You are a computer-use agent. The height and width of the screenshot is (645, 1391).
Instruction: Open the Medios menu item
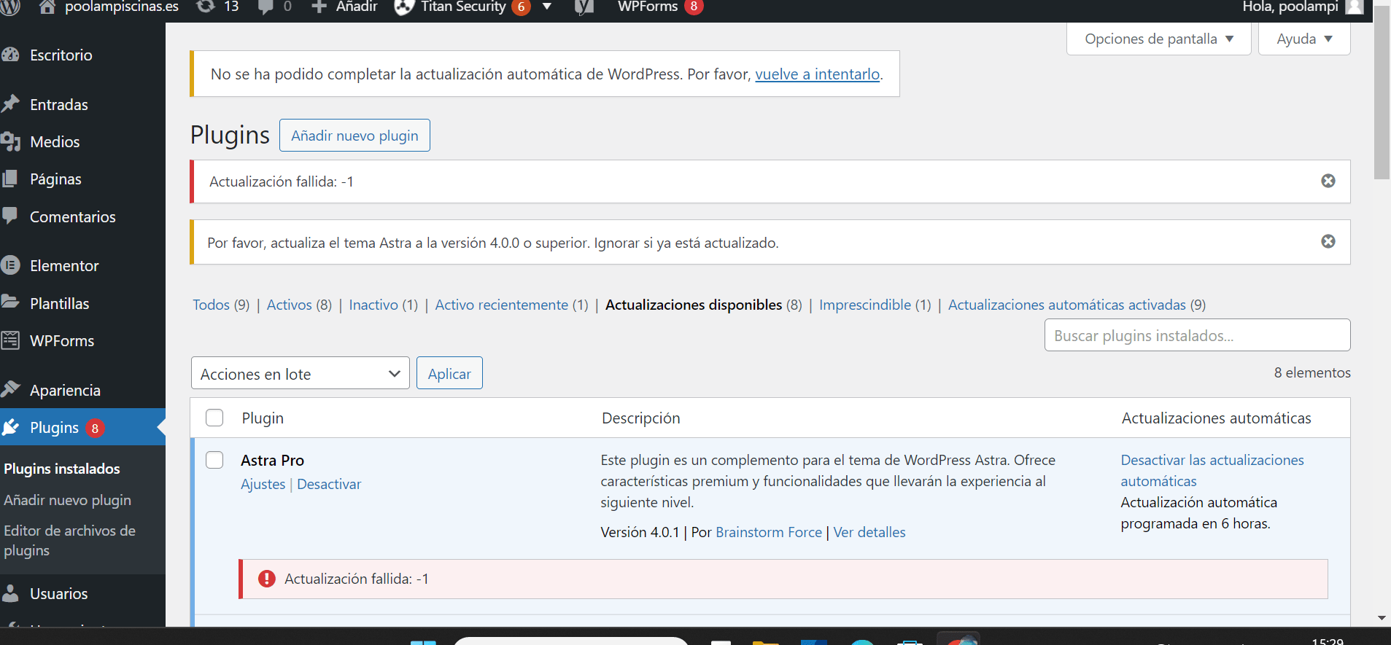(x=55, y=141)
